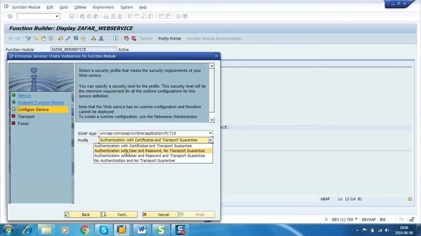Click the Function module name field

pyautogui.click(x=84, y=49)
